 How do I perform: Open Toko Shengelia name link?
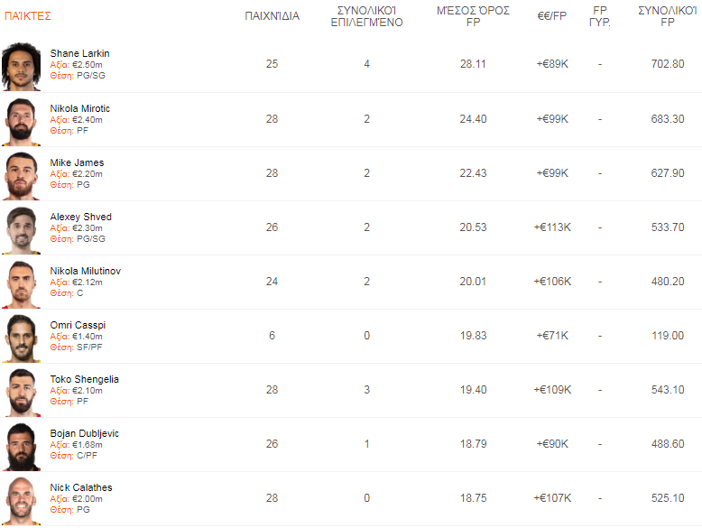click(x=84, y=379)
